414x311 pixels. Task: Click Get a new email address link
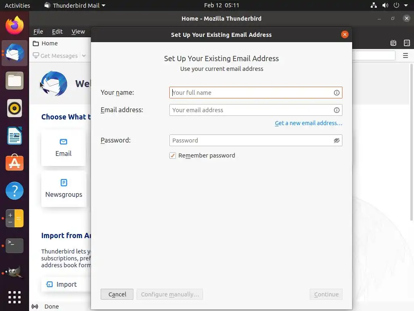(x=308, y=123)
